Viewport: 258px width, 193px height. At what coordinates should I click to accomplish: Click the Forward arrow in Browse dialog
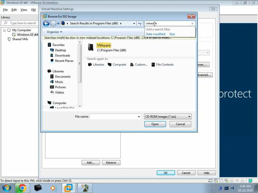[x=53, y=23]
